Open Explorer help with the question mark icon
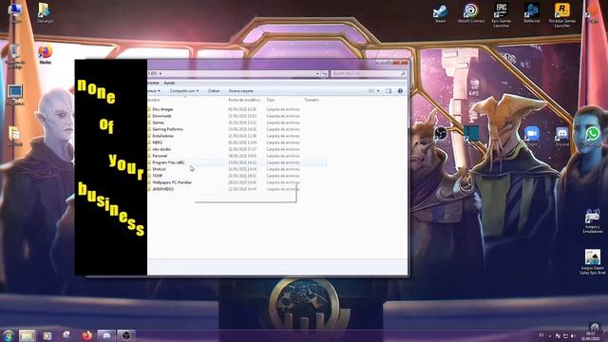Image resolution: width=608 pixels, height=342 pixels. [400, 91]
